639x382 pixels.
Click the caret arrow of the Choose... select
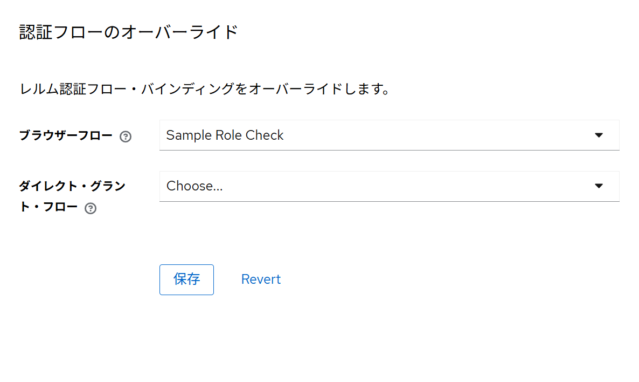(x=599, y=186)
